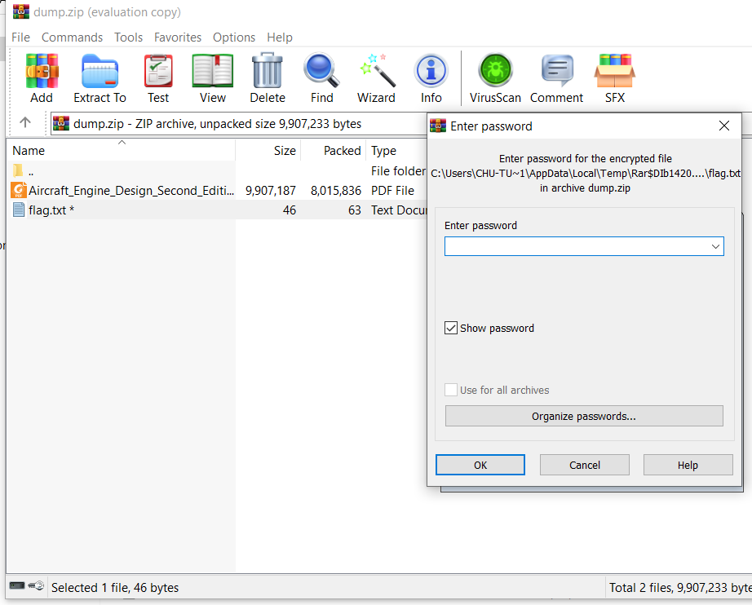
Task: Open the Tools menu
Action: 128,37
